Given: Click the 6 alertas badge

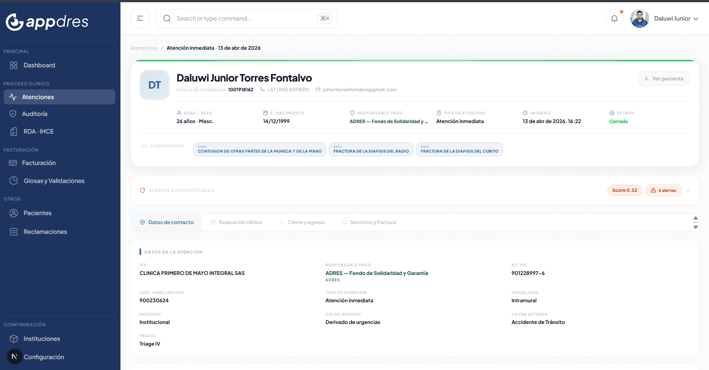Looking at the screenshot, I should pyautogui.click(x=663, y=190).
